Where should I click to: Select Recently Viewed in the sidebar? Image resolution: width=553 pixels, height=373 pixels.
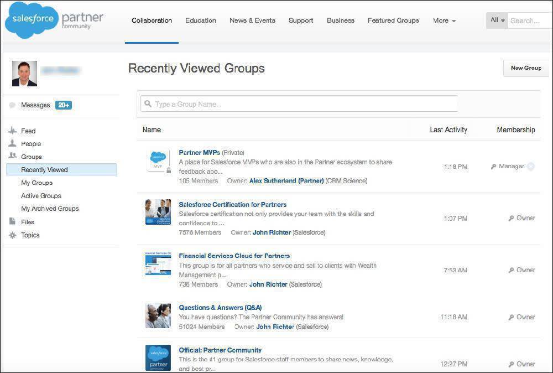61,170
